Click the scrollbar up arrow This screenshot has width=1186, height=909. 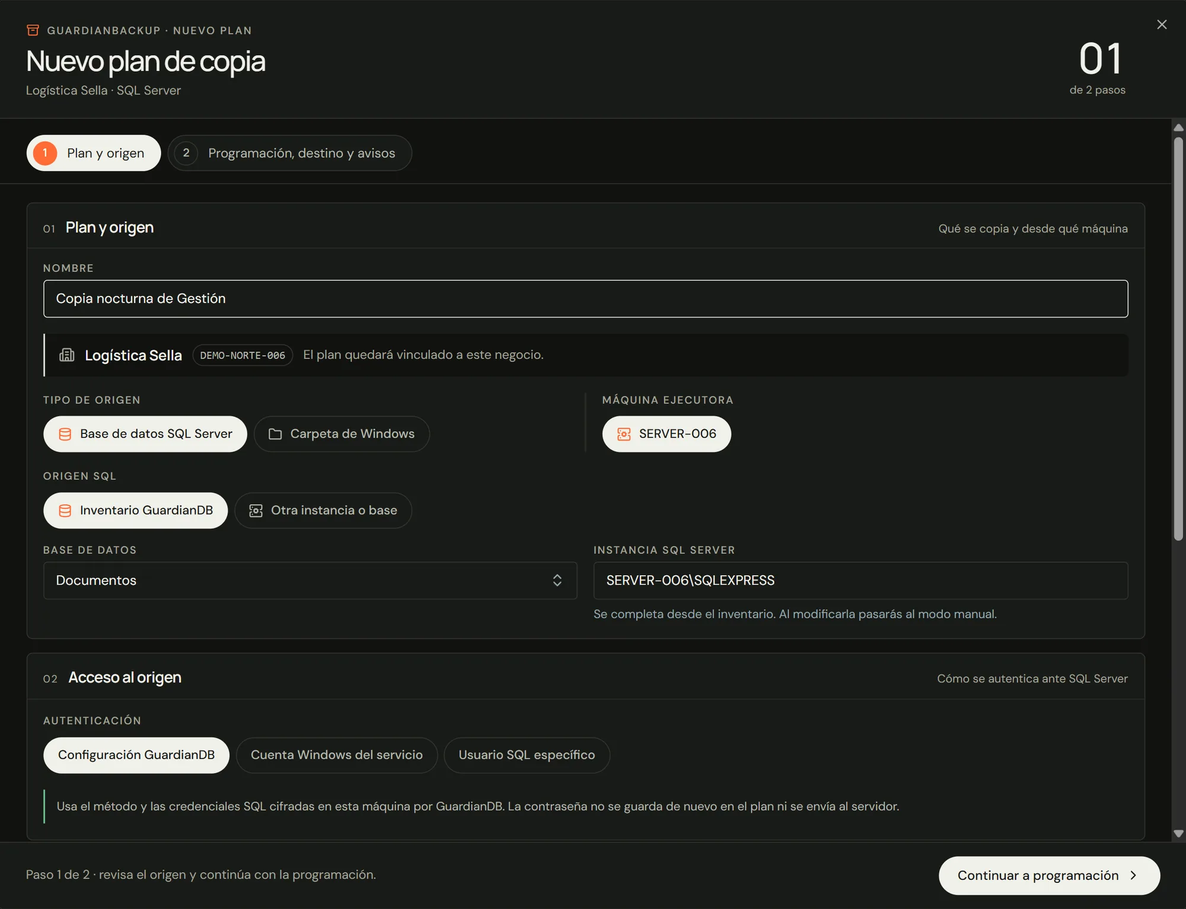pos(1179,127)
